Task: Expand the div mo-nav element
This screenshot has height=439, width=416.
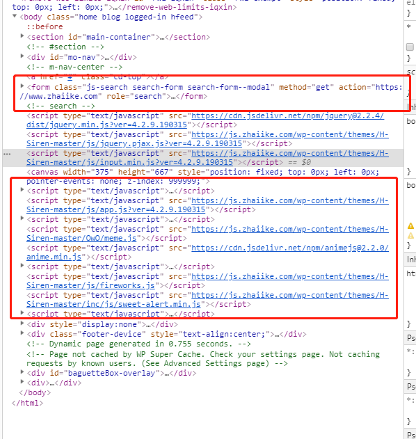Action: coord(22,56)
